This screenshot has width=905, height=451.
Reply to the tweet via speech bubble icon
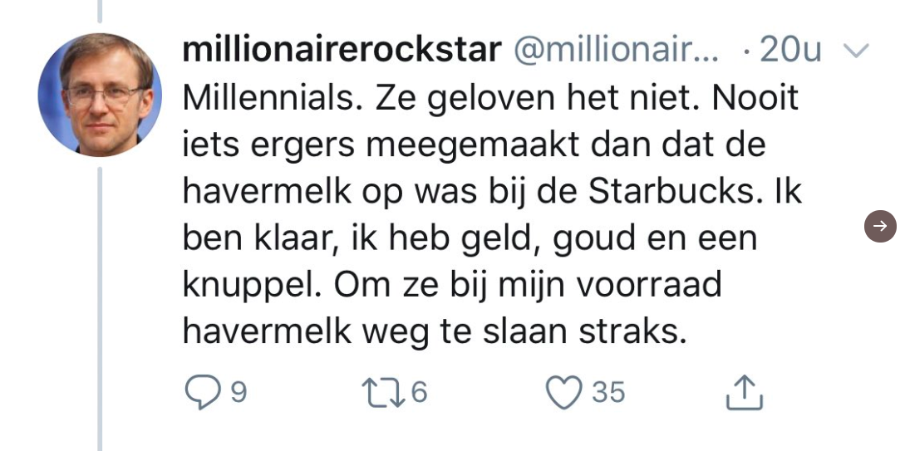[x=202, y=393]
